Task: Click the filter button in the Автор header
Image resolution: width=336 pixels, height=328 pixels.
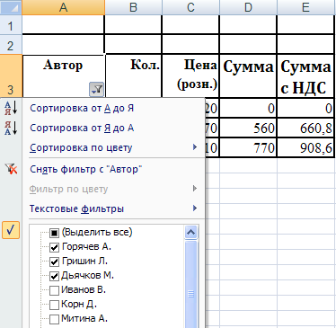Action: click(96, 89)
